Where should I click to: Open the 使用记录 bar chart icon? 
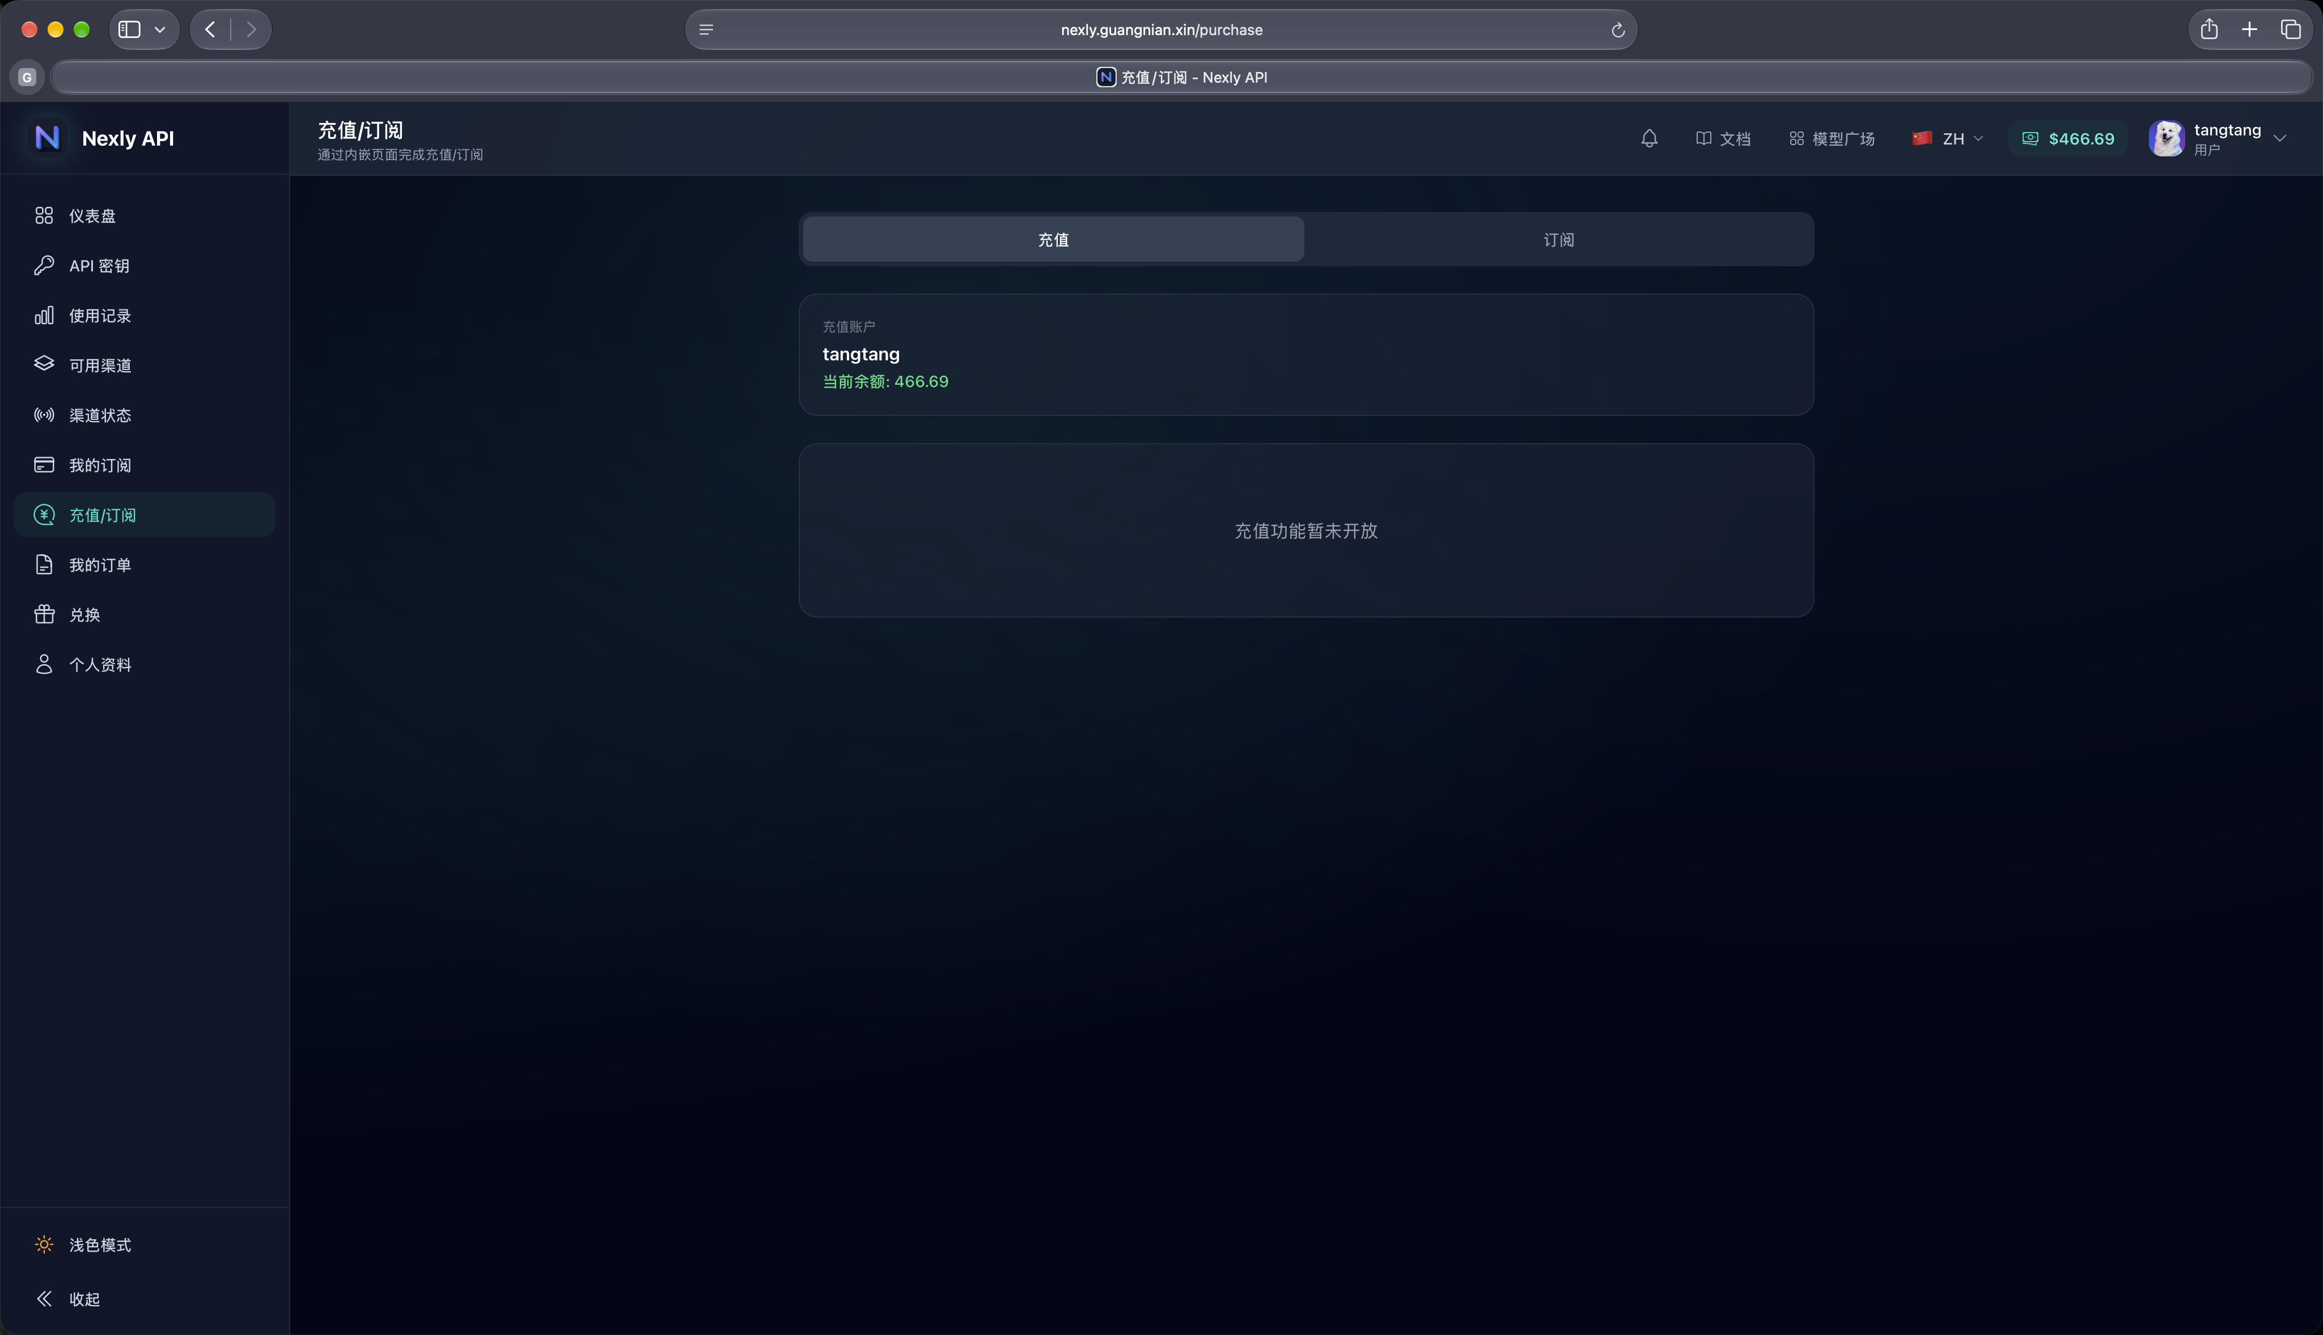click(x=44, y=316)
